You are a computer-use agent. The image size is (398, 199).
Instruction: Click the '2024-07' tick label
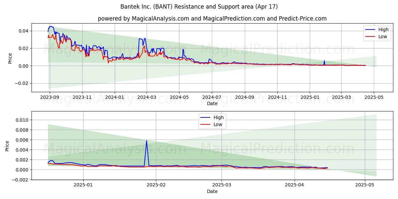[x=212, y=97]
